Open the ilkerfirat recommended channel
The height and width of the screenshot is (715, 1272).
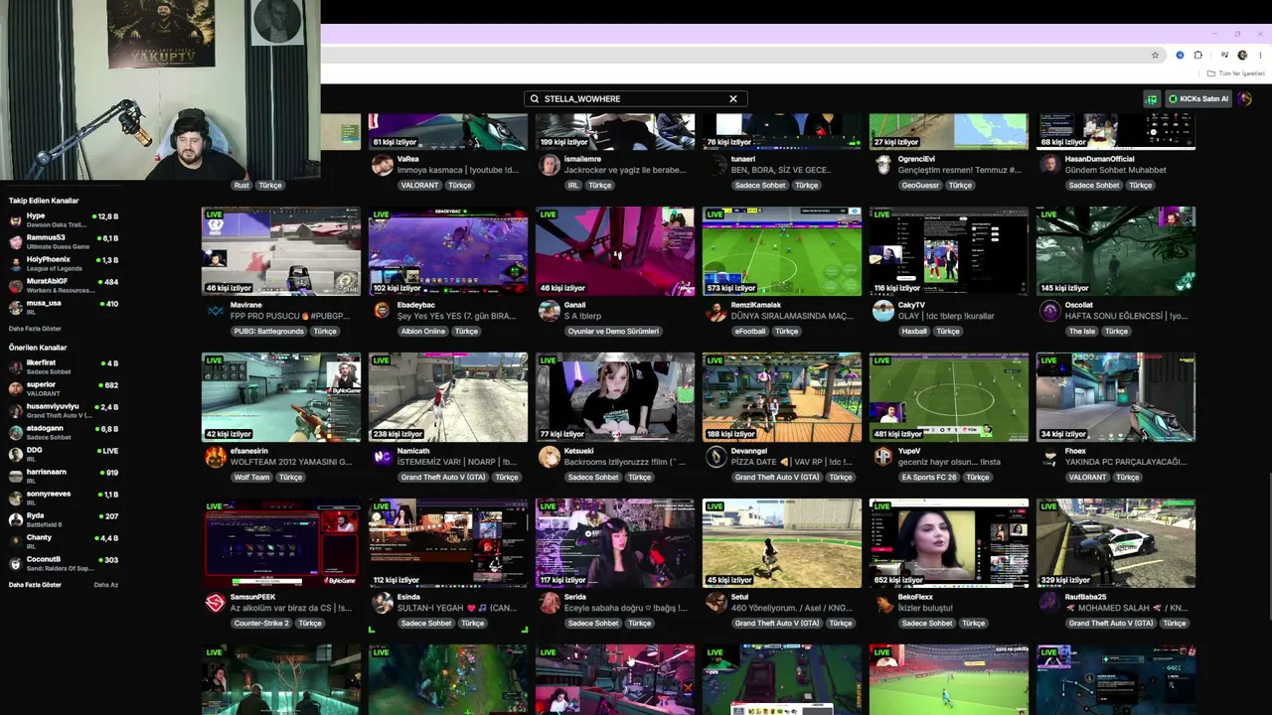click(x=65, y=367)
